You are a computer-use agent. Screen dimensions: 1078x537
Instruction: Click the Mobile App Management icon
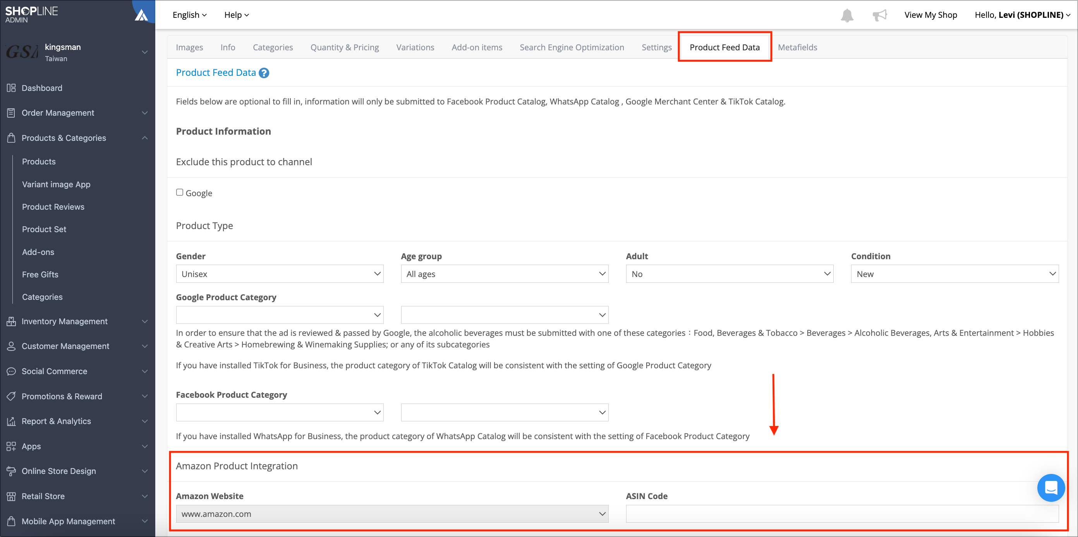(x=11, y=521)
